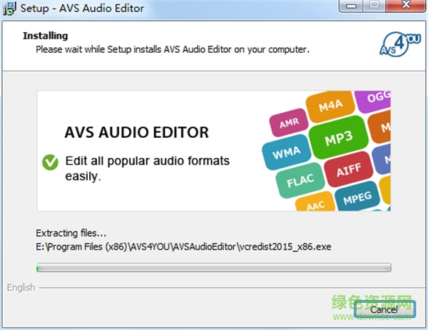428x330 pixels.
Task: Click the M4A format tile
Action: pos(330,106)
